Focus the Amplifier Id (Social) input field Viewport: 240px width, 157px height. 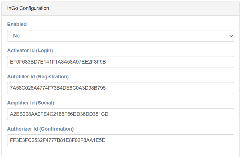click(x=121, y=114)
